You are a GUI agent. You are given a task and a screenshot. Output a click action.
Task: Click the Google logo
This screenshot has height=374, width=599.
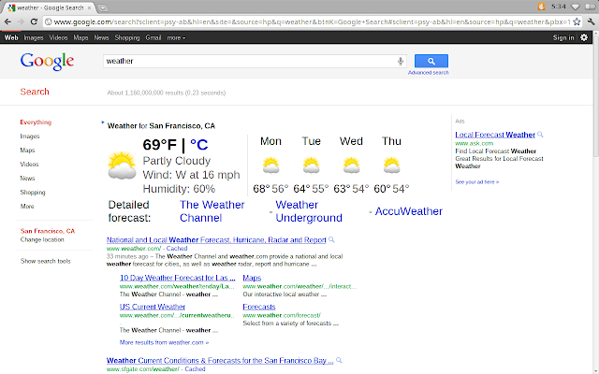coord(47,62)
